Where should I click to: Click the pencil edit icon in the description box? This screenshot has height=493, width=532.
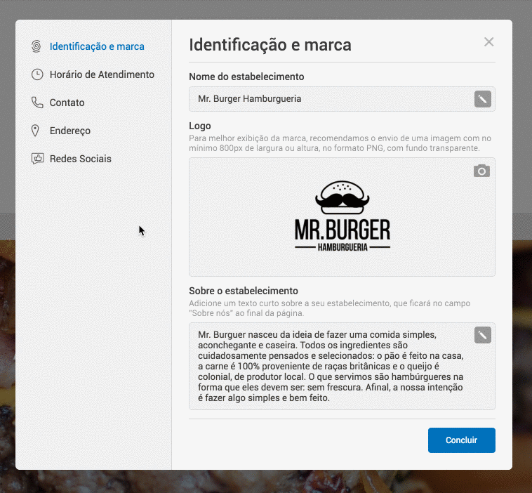(x=482, y=335)
